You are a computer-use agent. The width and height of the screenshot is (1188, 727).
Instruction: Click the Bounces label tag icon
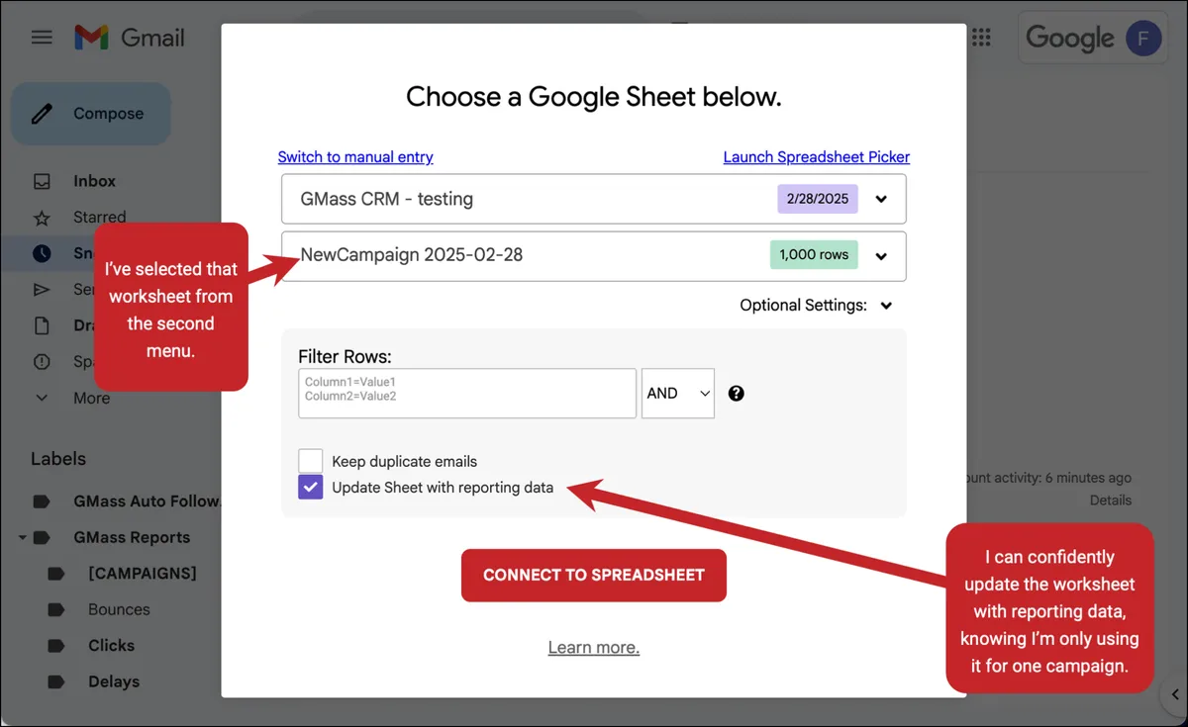pyautogui.click(x=56, y=609)
